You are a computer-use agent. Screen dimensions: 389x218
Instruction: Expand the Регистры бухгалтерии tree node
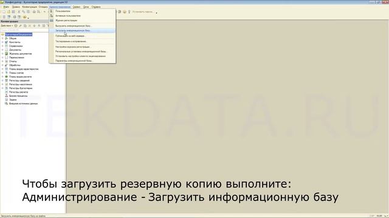click(2, 88)
